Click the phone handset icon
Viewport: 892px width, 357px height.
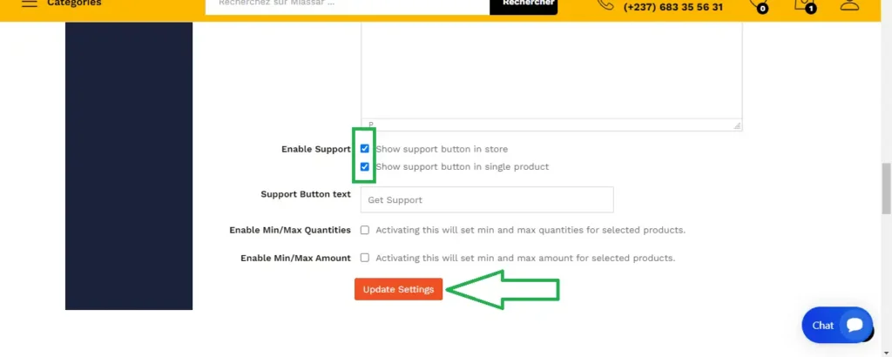coord(605,4)
